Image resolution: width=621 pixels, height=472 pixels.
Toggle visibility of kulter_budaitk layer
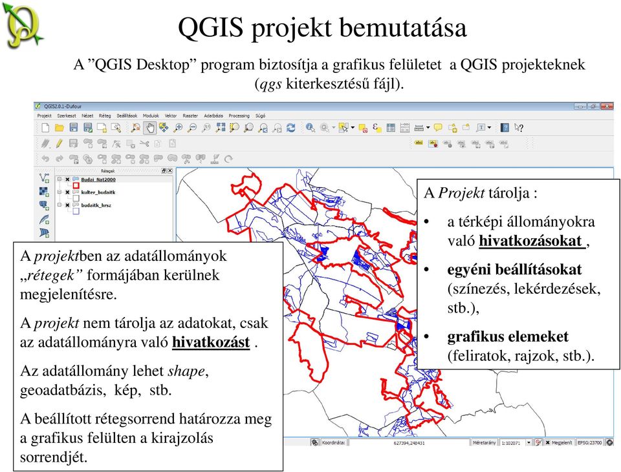point(67,192)
